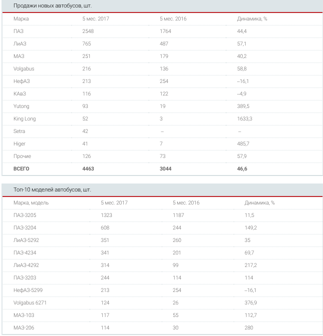
Task: Select the King Long row label
Action: click(x=24, y=118)
